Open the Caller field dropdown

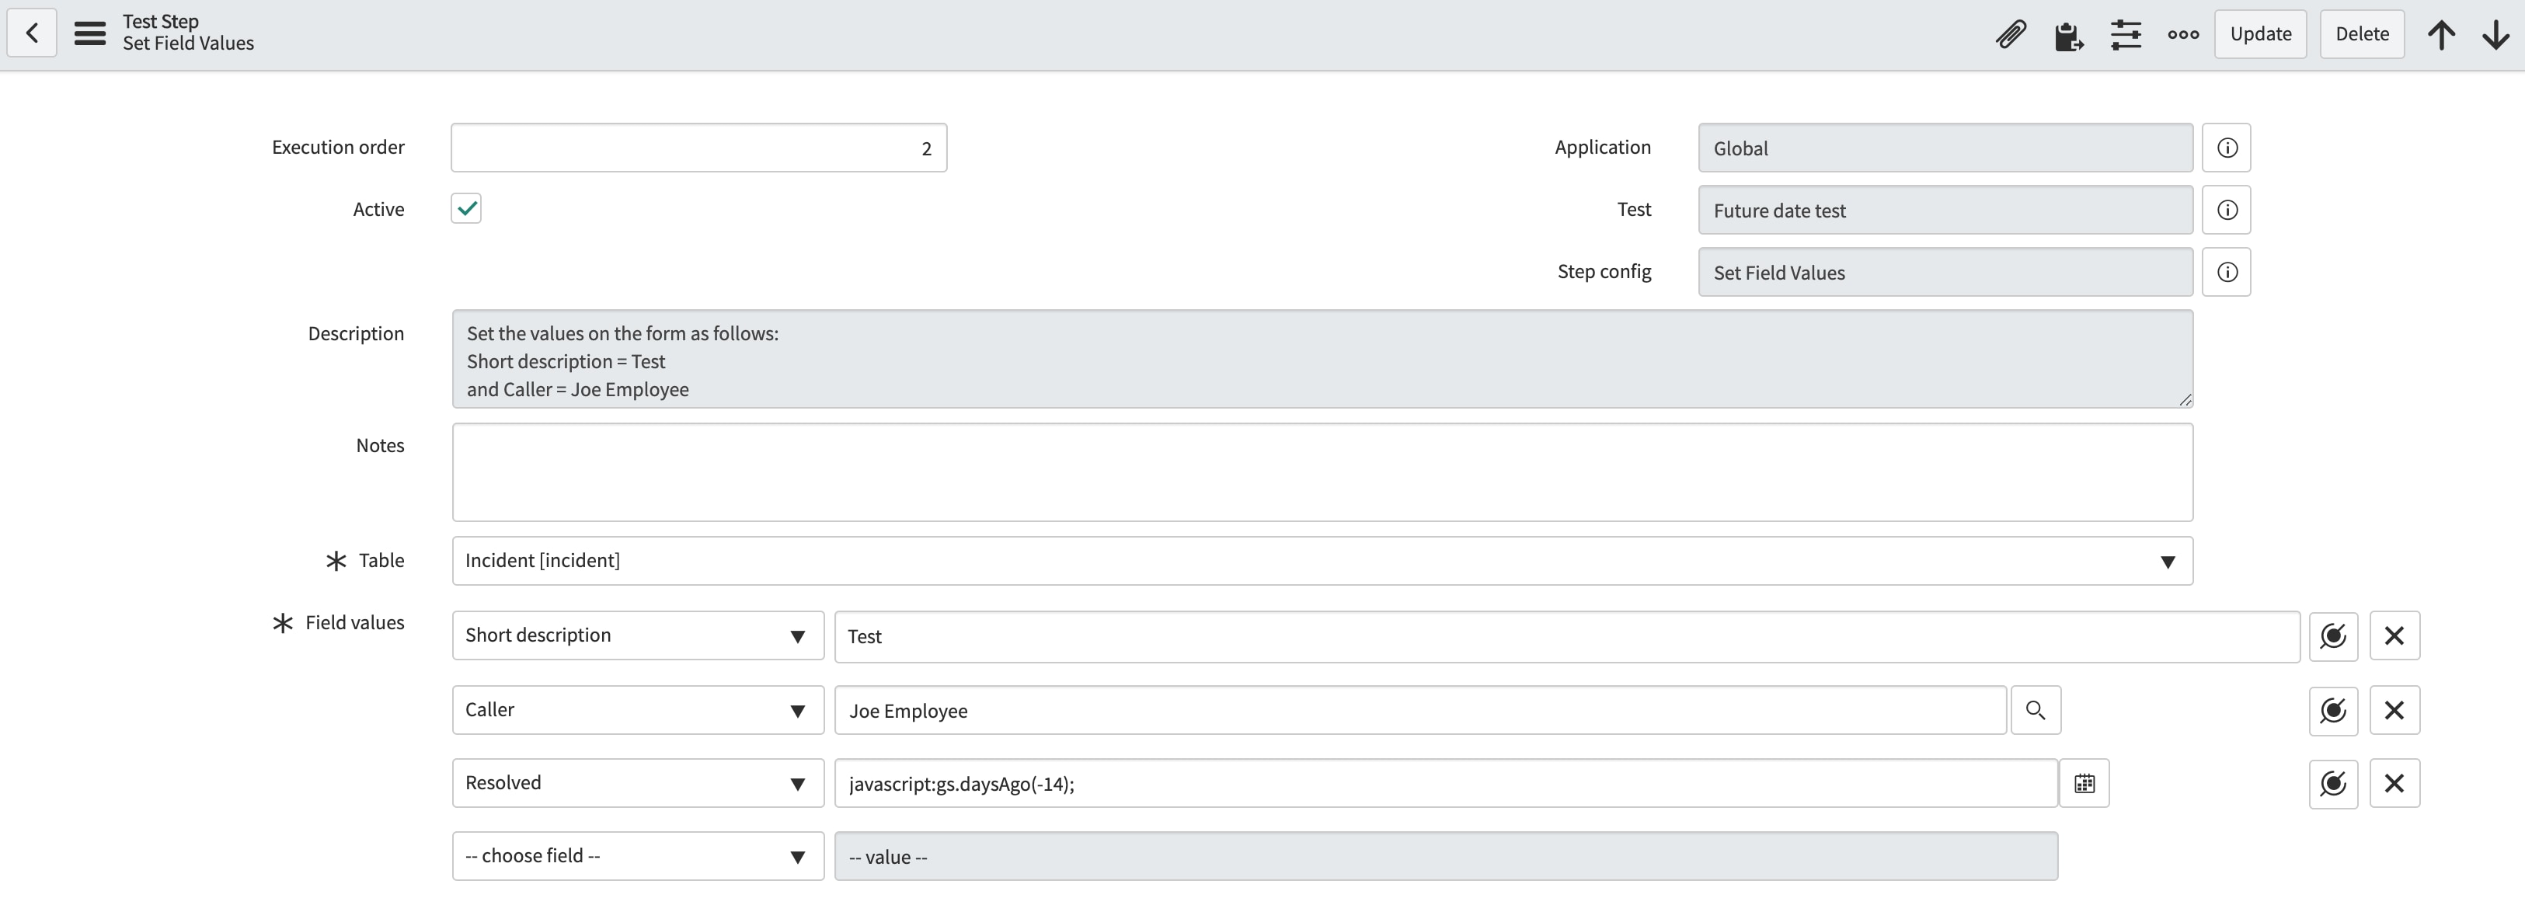(638, 710)
